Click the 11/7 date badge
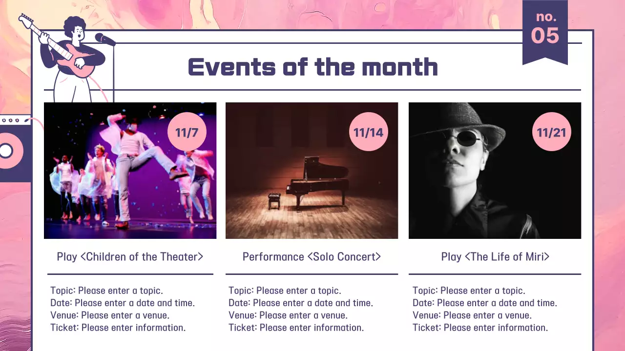The height and width of the screenshot is (351, 625). click(187, 132)
